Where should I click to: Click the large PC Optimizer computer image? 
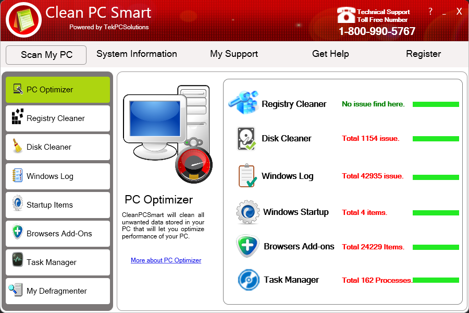click(167, 133)
